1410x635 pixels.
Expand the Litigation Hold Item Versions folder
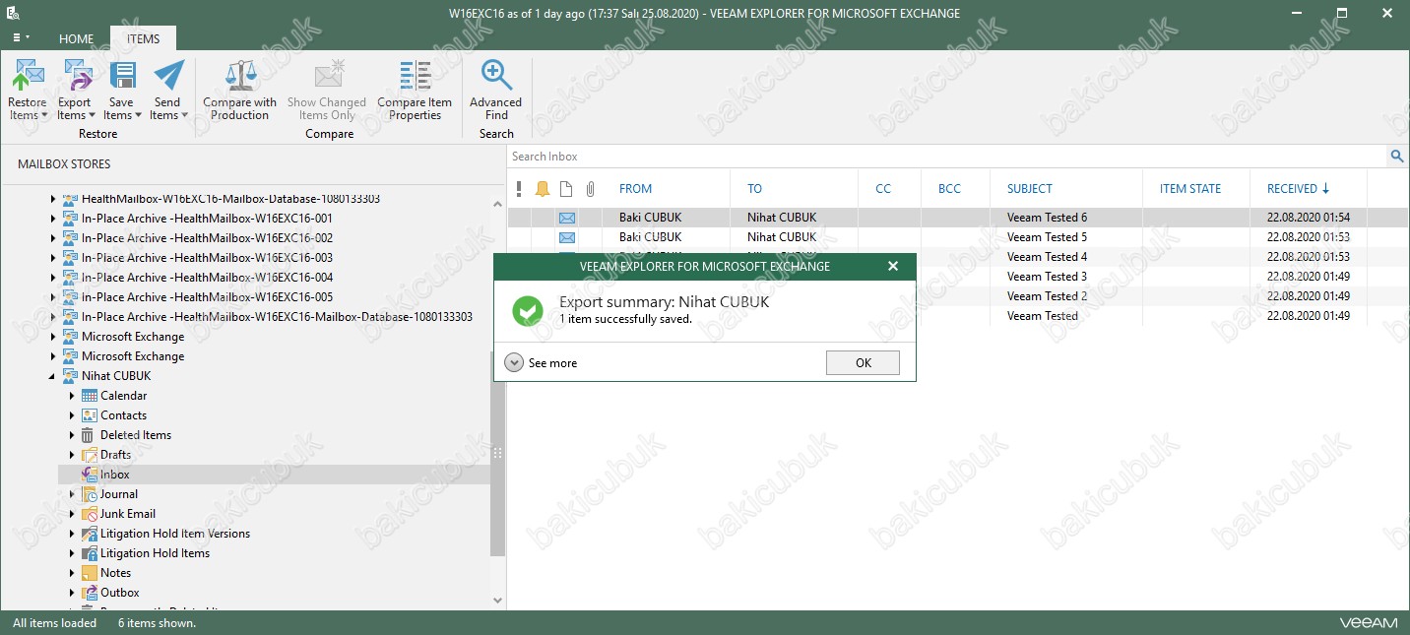[72, 534]
